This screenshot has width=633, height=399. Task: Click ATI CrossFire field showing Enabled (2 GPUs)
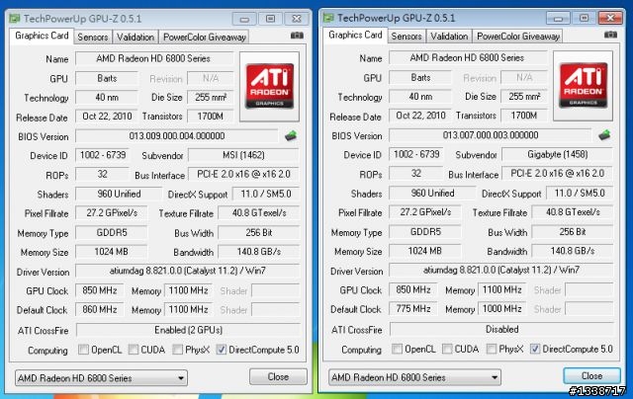point(188,330)
